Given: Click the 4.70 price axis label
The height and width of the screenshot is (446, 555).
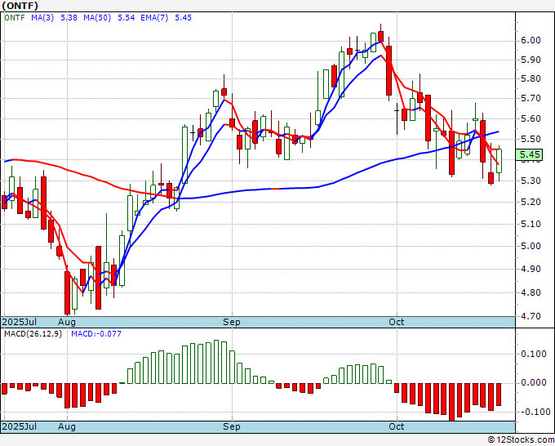Looking at the screenshot, I should tap(531, 316).
